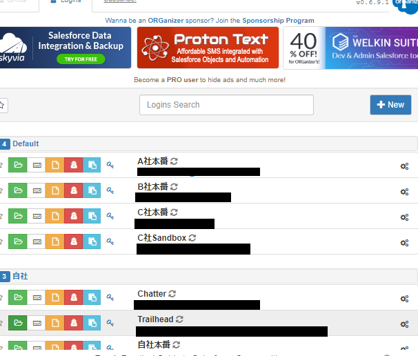The height and width of the screenshot is (356, 418).
Task: Click red incognito user icon for C社Sandbox
Action: (73, 241)
